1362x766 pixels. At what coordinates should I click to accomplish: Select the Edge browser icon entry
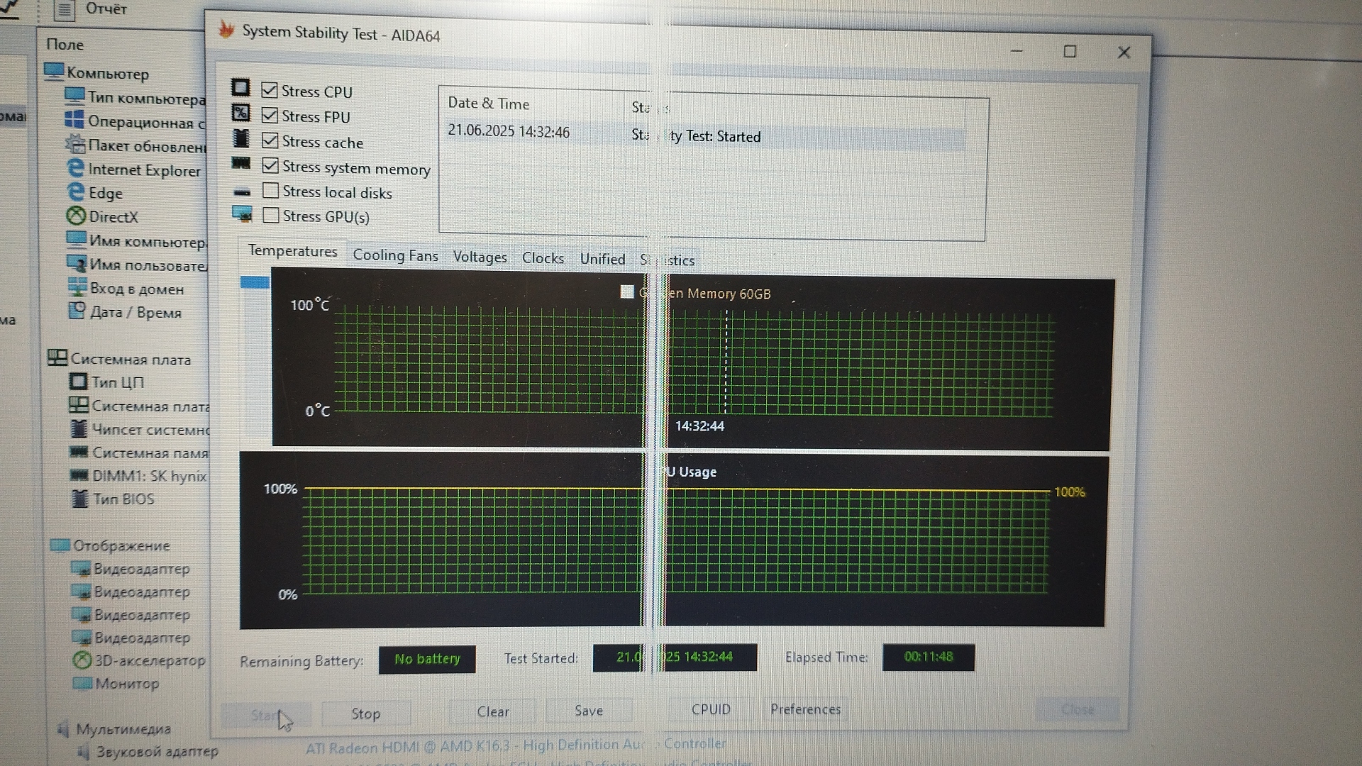pos(75,191)
